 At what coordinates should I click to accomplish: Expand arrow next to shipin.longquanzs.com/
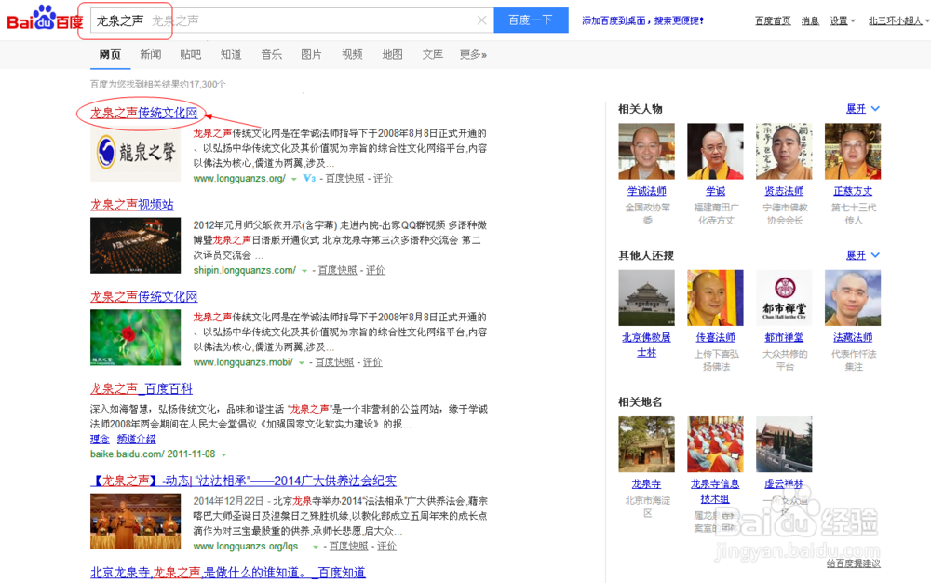pyautogui.click(x=304, y=271)
